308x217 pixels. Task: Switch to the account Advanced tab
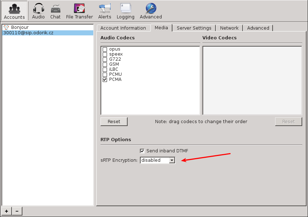[x=258, y=28]
